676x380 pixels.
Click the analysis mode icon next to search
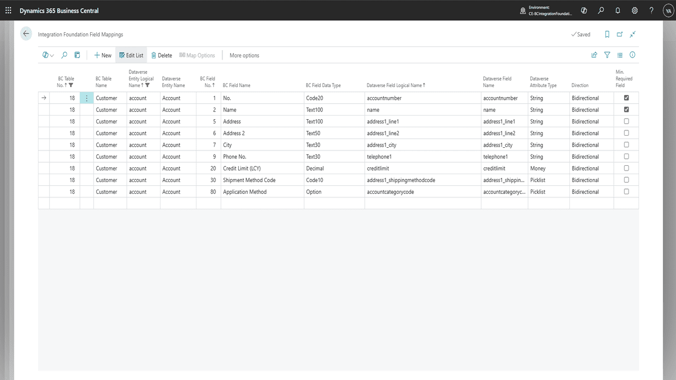tap(77, 55)
